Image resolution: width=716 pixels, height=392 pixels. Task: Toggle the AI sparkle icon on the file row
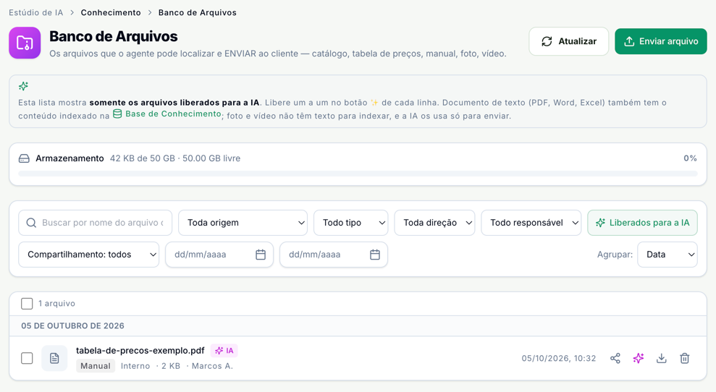click(639, 358)
